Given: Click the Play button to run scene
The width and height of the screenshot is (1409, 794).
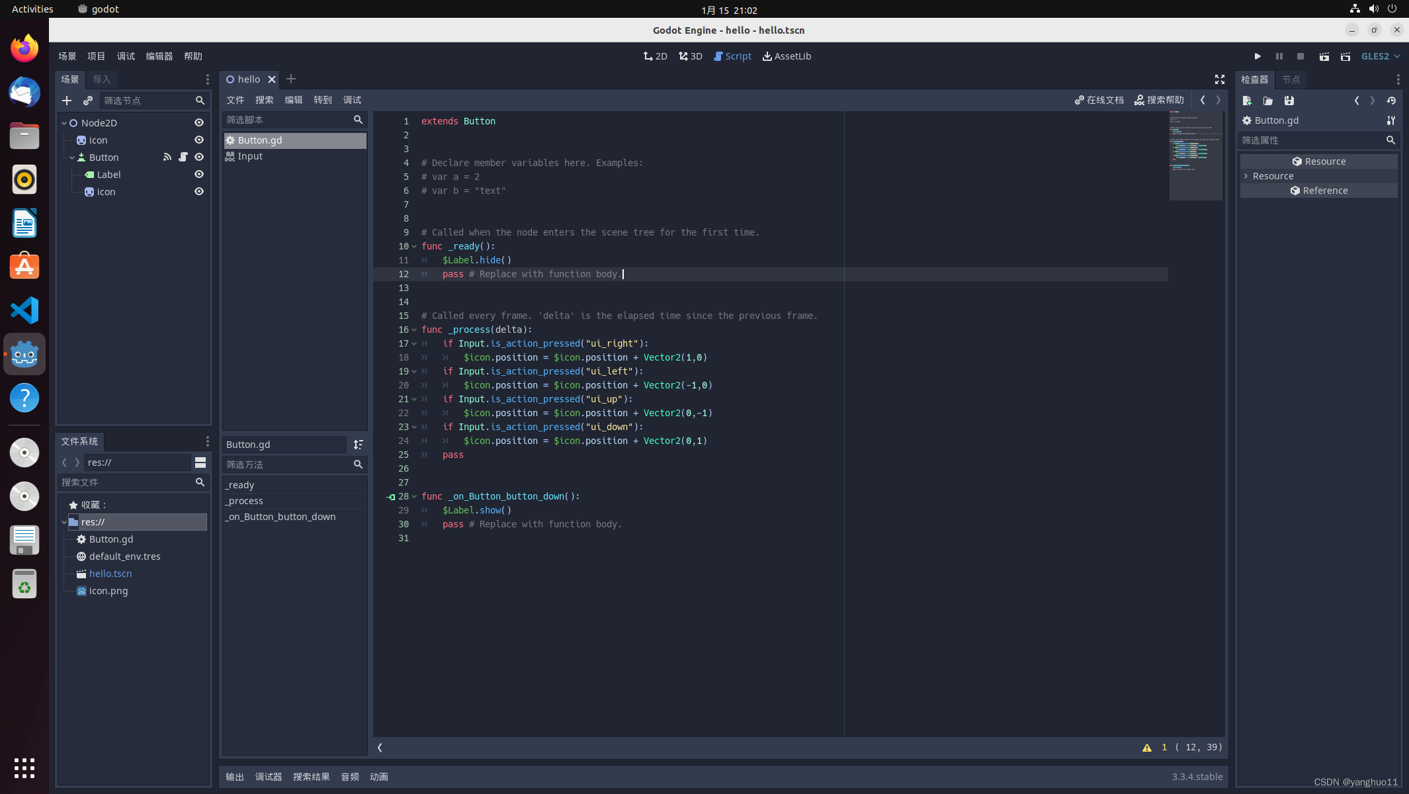Looking at the screenshot, I should [x=1257, y=56].
